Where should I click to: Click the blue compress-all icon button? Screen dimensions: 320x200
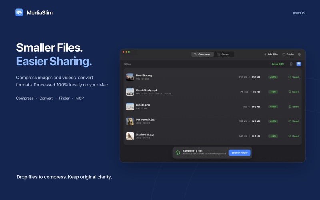pos(298,64)
